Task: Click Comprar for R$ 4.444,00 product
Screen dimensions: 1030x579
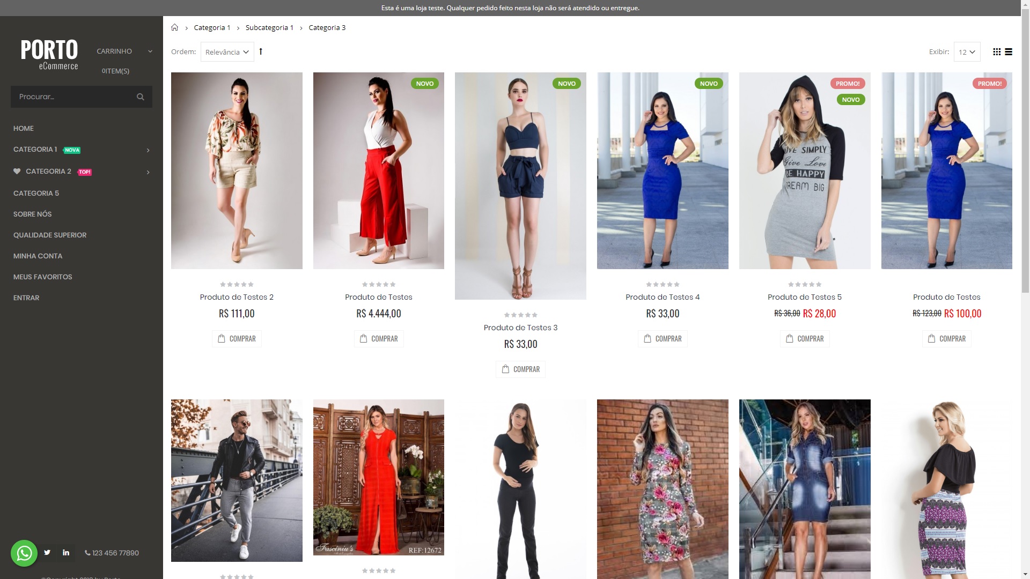Action: [x=379, y=339]
